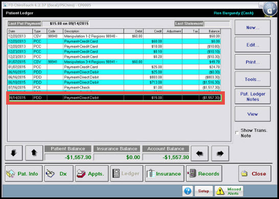Click the Last Pat Payment value
The image size is (279, 199).
click(x=65, y=23)
